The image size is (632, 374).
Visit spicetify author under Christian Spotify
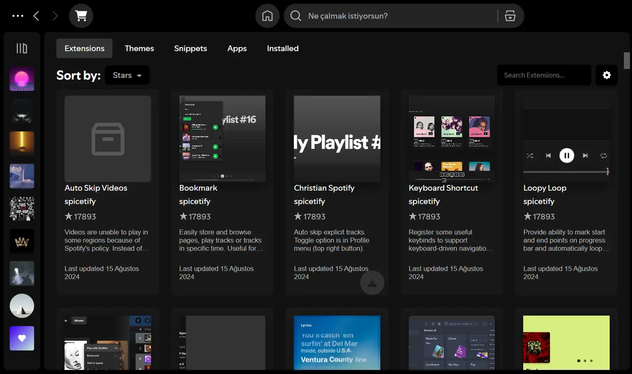[x=309, y=202]
